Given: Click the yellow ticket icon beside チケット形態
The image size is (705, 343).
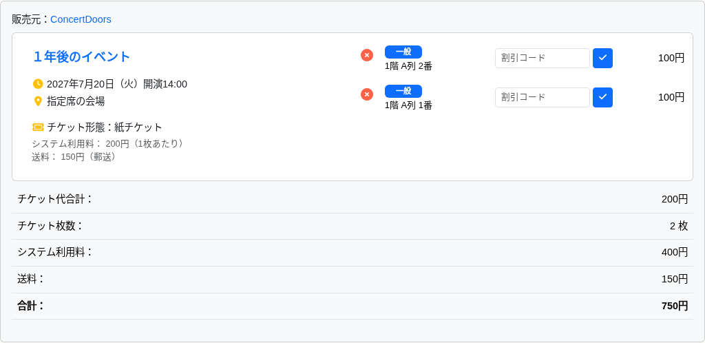Looking at the screenshot, I should 38,127.
